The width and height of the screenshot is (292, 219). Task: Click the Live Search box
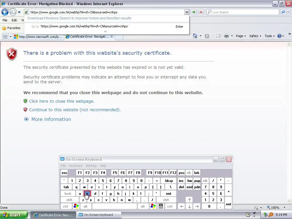coord(242,12)
